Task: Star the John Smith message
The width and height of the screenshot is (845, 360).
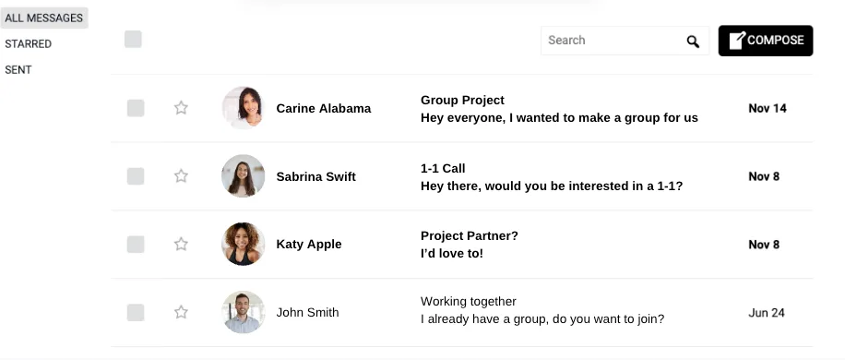Action: click(181, 312)
